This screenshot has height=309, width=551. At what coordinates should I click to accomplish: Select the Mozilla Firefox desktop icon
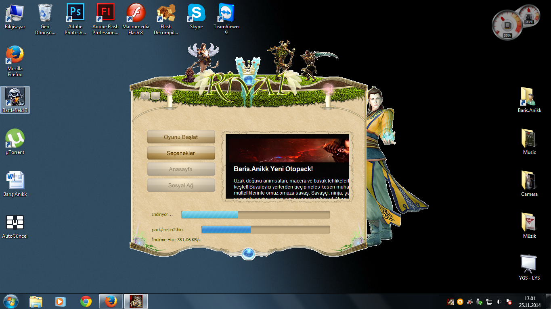coord(15,61)
